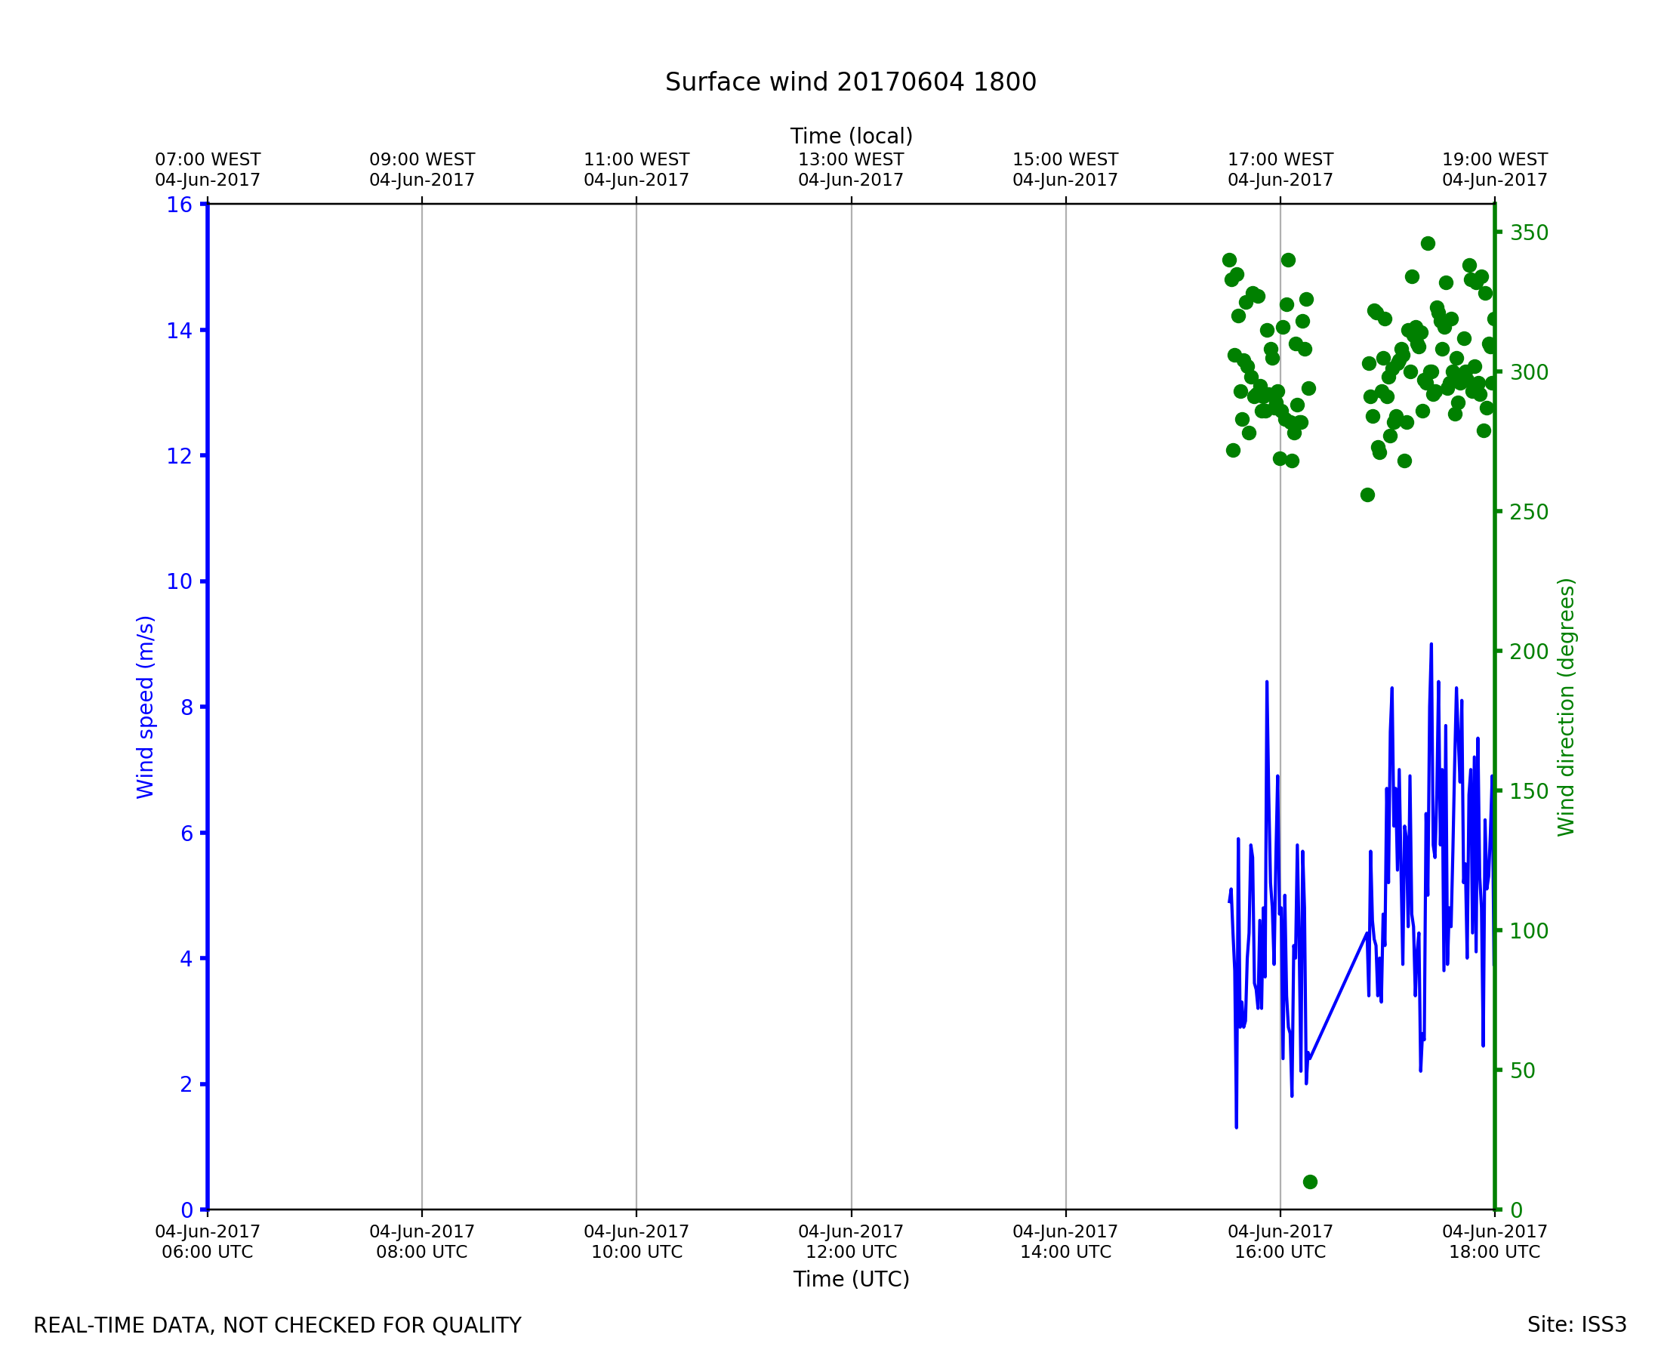The width and height of the screenshot is (1661, 1359).
Task: Click the '07:00 WEST' top tick label
Action: pyautogui.click(x=208, y=160)
